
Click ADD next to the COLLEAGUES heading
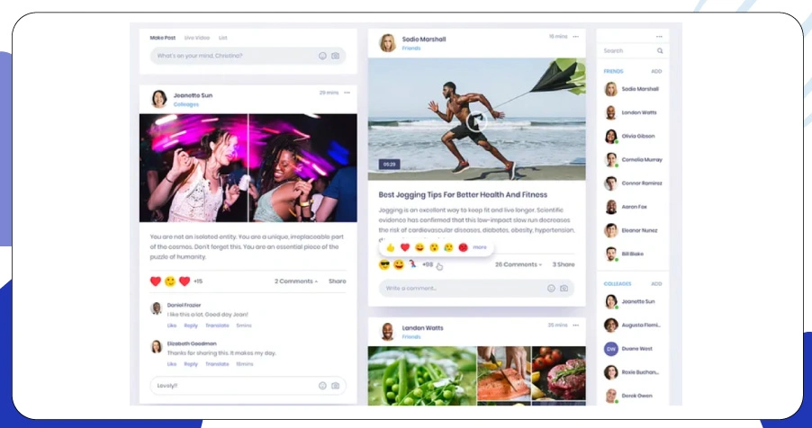(656, 284)
